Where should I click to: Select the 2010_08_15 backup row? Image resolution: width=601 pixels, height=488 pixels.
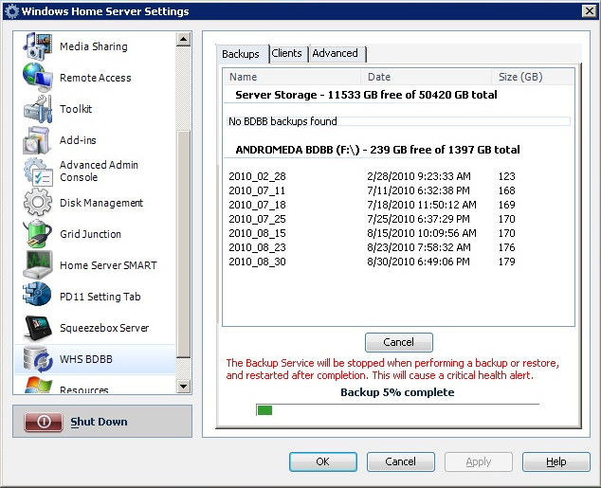pyautogui.click(x=399, y=233)
